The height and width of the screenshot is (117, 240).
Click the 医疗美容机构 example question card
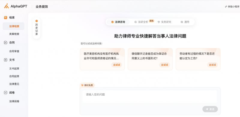pos(102,59)
